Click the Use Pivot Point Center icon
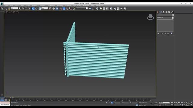 tap(50, 9)
